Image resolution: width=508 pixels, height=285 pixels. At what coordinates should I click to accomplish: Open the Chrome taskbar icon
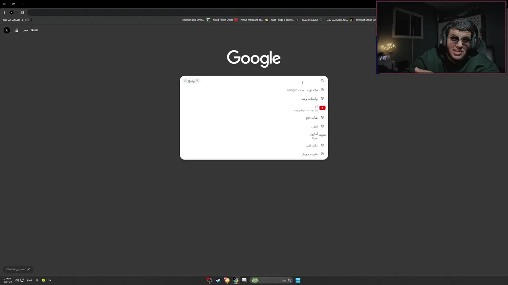tap(236, 280)
